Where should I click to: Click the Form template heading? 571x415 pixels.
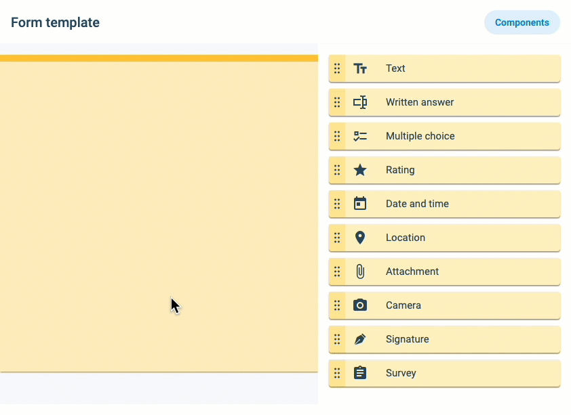tap(56, 22)
